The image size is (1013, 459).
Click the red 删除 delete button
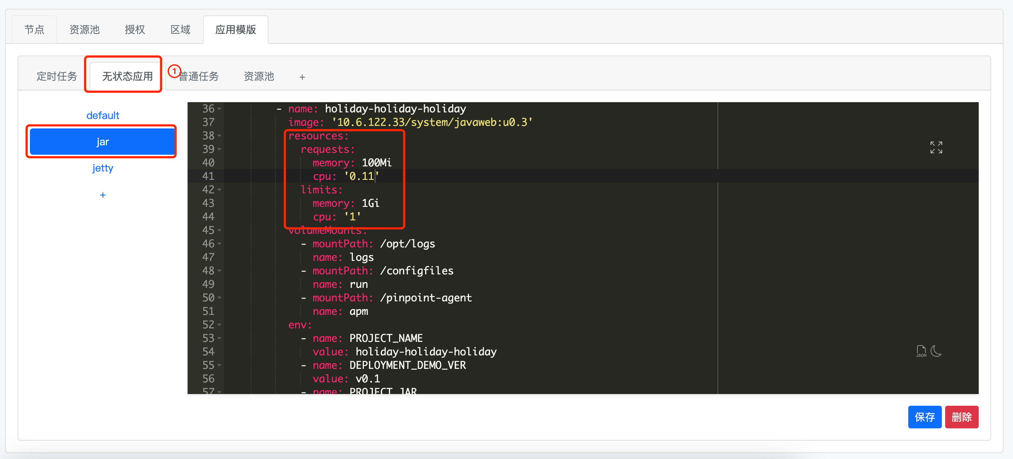(x=962, y=417)
